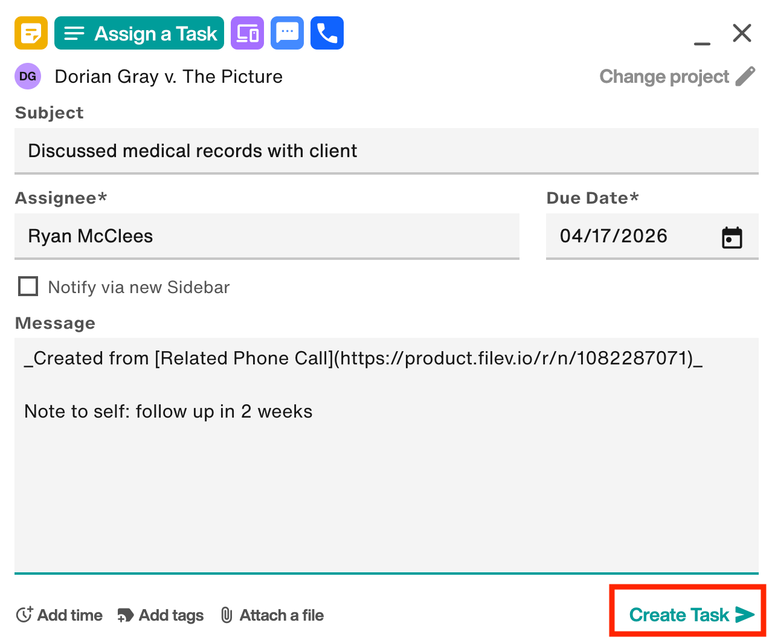
Task: Click the Attach a file label
Action: pyautogui.click(x=281, y=615)
